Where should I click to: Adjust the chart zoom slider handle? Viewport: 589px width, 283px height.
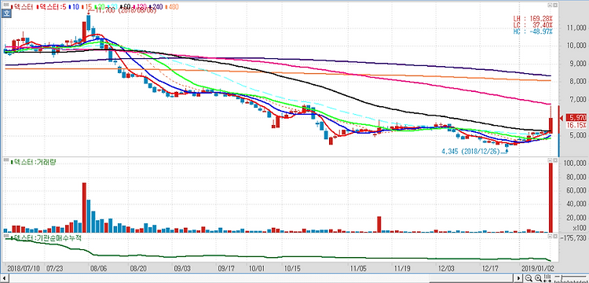(562, 277)
